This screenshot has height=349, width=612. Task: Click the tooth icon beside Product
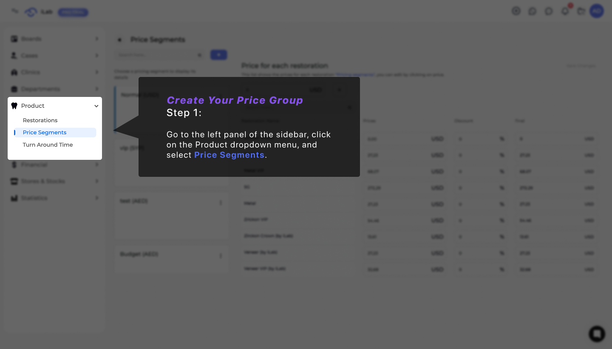click(x=14, y=106)
